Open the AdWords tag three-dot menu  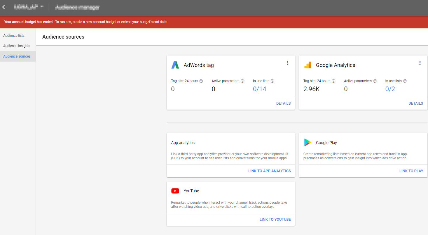288,63
